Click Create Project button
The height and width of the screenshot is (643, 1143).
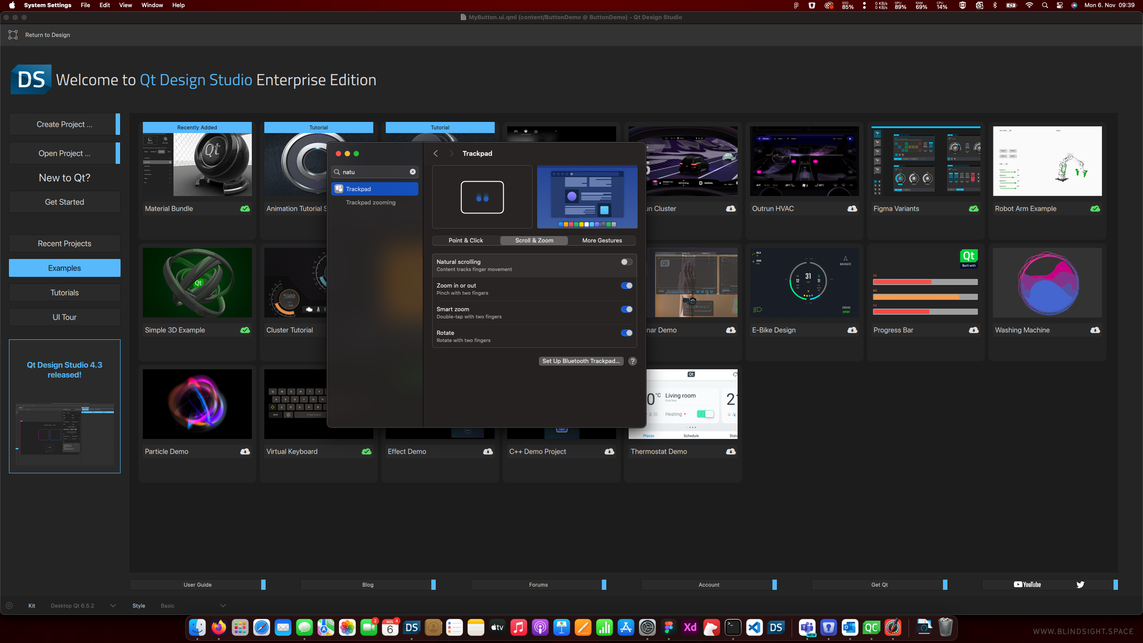tap(64, 124)
